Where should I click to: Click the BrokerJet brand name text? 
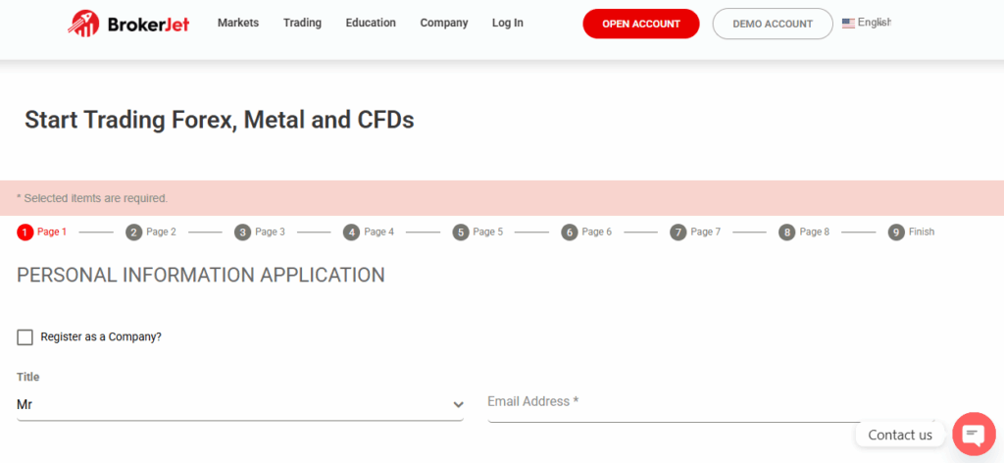tap(149, 25)
